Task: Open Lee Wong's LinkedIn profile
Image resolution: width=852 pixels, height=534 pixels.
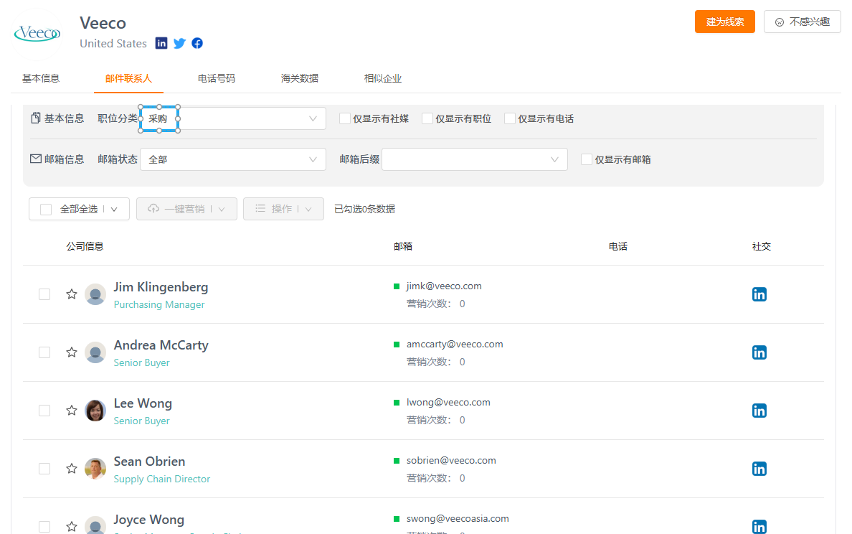Action: (x=759, y=411)
